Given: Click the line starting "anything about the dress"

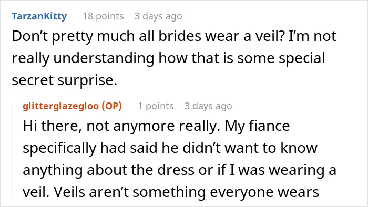Looking at the screenshot, I should (180, 170).
